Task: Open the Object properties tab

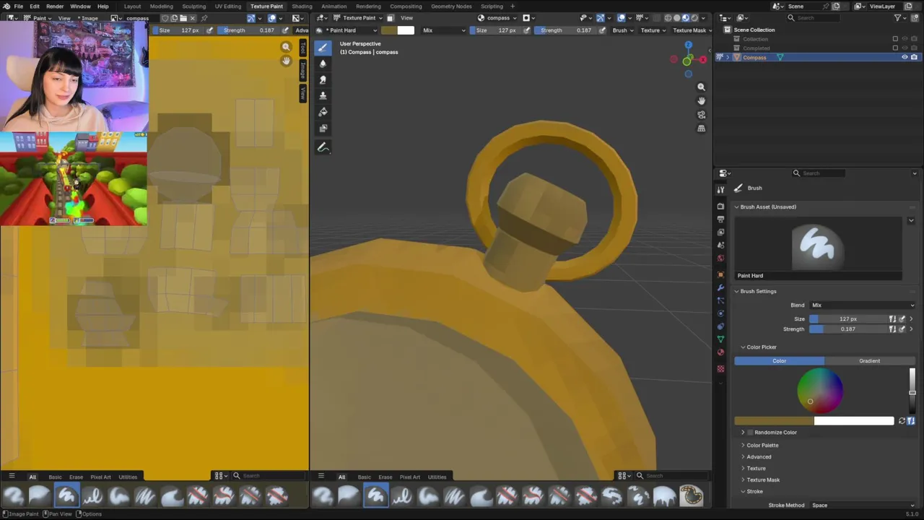Action: (720, 274)
